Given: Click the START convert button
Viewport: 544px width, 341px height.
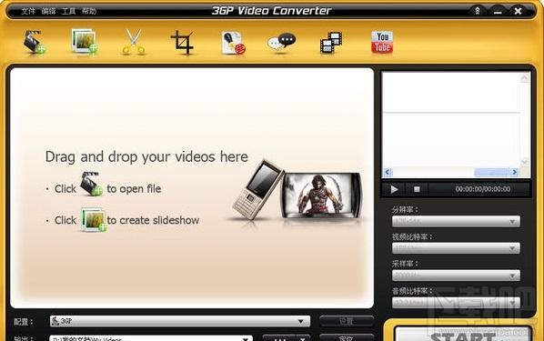Looking at the screenshot, I should [x=463, y=334].
